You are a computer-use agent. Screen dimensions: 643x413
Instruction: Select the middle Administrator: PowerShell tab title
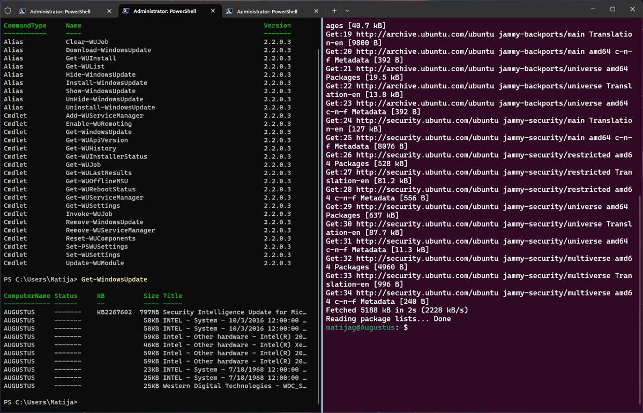163,11
